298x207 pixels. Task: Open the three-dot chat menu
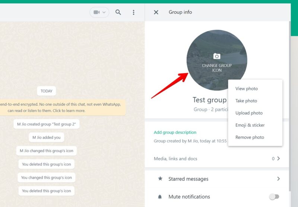134,12
